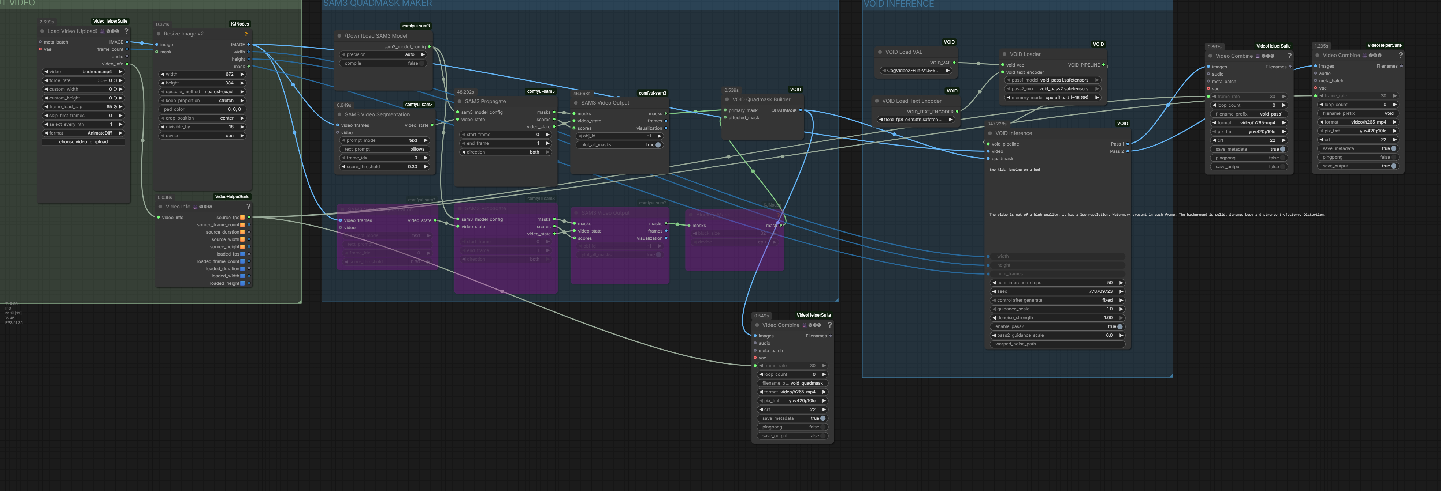Collapse the VOID Quadmask Builder node
The width and height of the screenshot is (1441, 491).
(727, 99)
